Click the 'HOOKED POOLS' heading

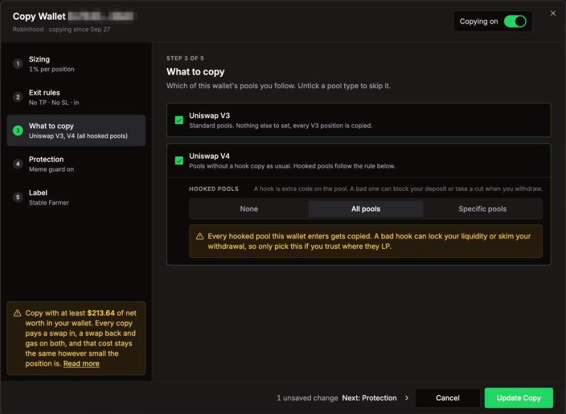214,189
